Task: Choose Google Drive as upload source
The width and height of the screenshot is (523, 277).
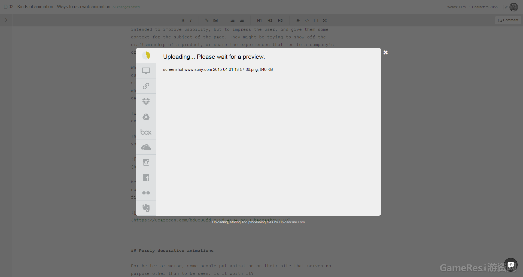Action: pos(146,117)
